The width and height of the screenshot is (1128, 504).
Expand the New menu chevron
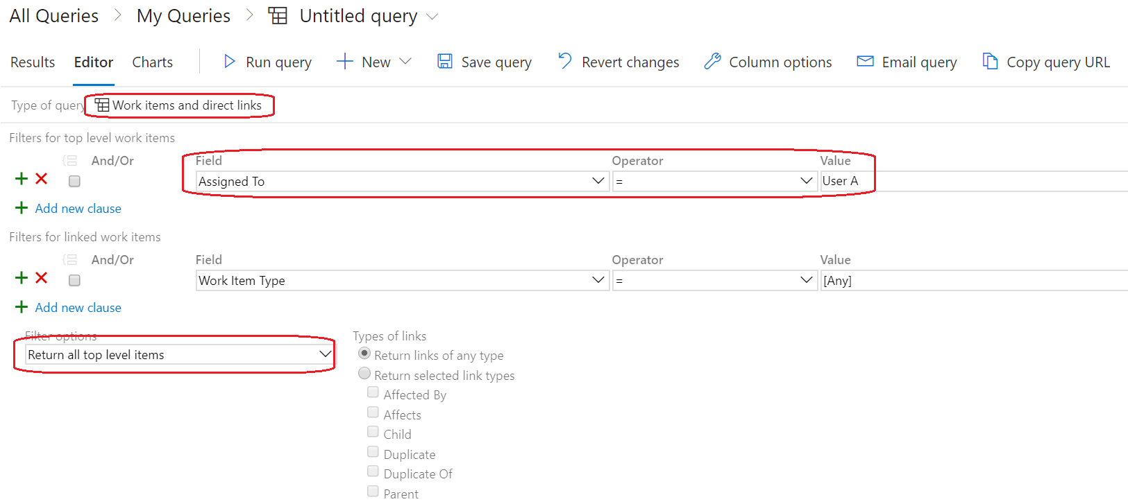pos(406,62)
